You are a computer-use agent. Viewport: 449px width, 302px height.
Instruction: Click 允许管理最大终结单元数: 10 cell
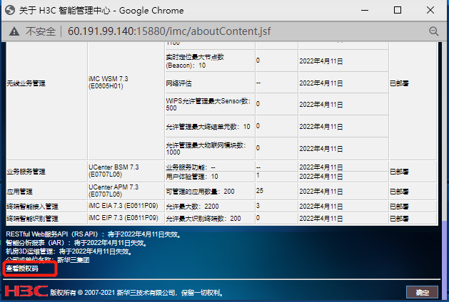click(x=210, y=126)
